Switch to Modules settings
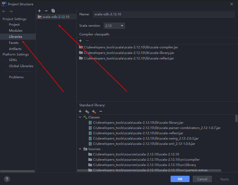Screen dimensions: 238x185 [16, 31]
